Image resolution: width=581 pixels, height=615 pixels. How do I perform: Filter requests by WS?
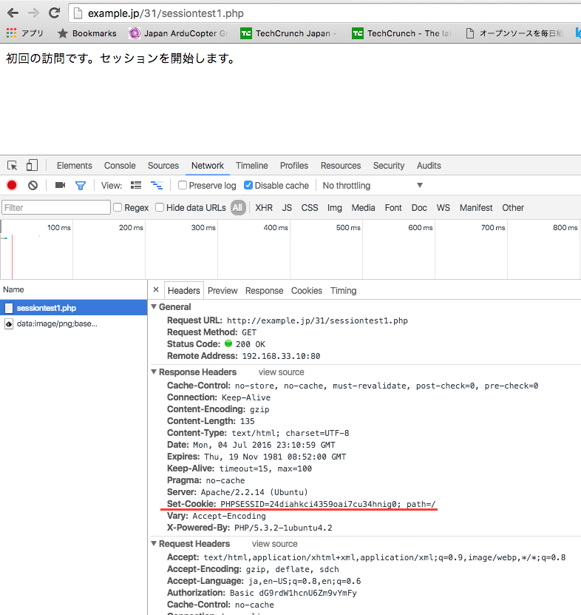pyautogui.click(x=444, y=207)
